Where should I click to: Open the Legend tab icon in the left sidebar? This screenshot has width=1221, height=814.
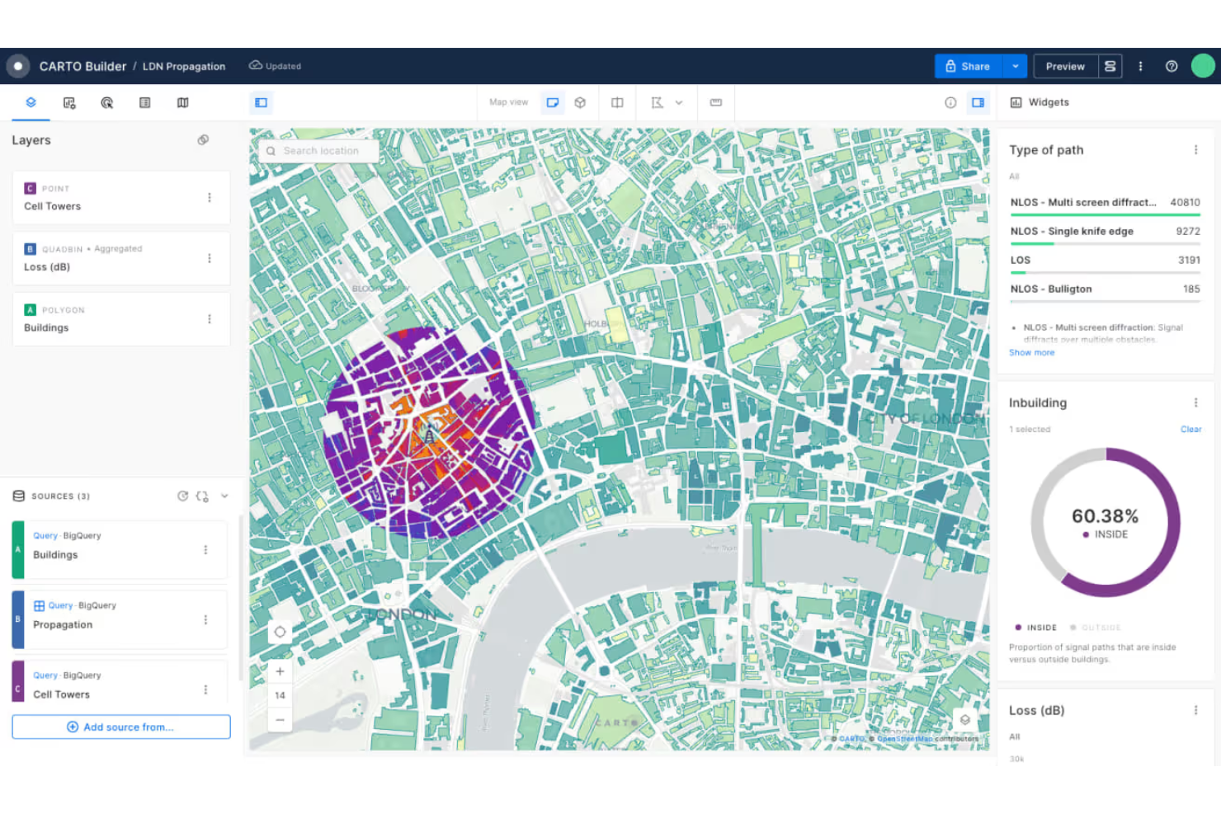click(x=144, y=102)
